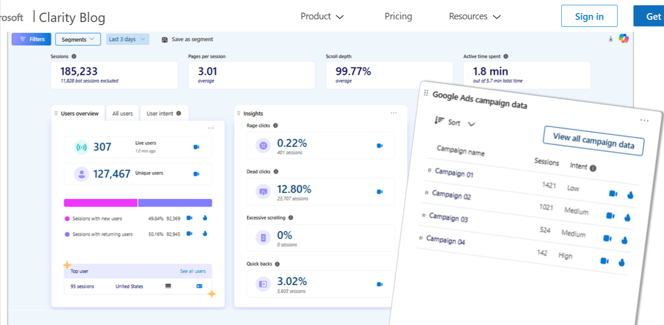Click the Active time spent info icon
The height and width of the screenshot is (325, 664).
tap(506, 56)
